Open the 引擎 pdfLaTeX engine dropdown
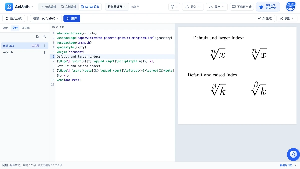Viewport: 300px width, 169px height. point(46,18)
